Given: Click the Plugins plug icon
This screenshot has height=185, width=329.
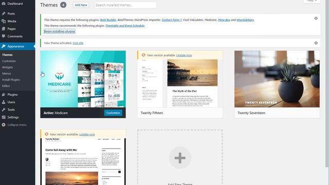Looking at the screenshot, I should pyautogui.click(x=4, y=95).
